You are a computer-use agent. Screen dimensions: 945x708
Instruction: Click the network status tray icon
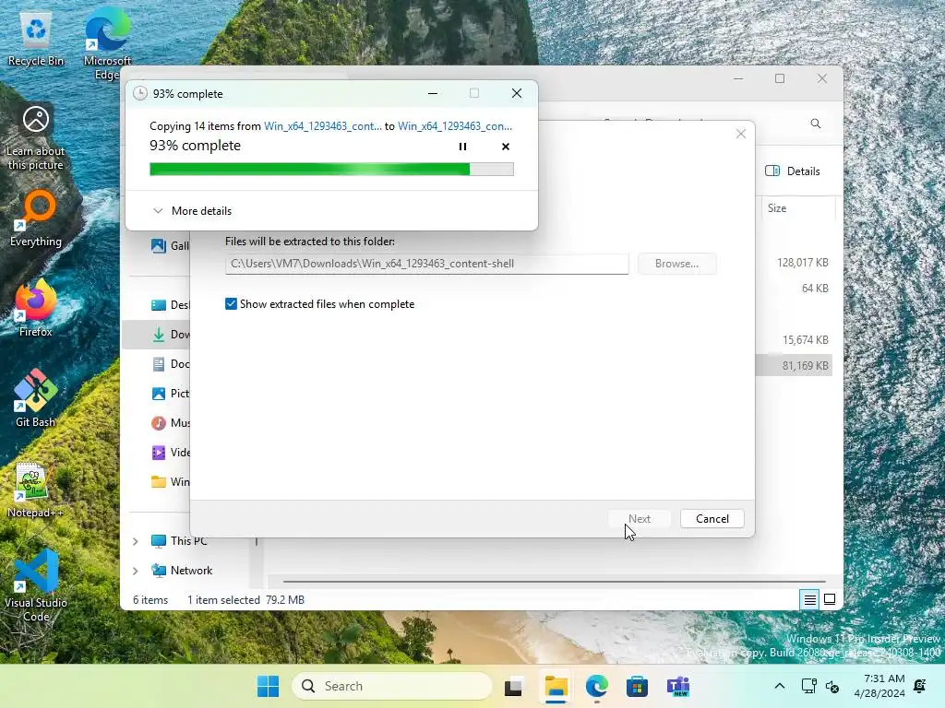pos(808,686)
